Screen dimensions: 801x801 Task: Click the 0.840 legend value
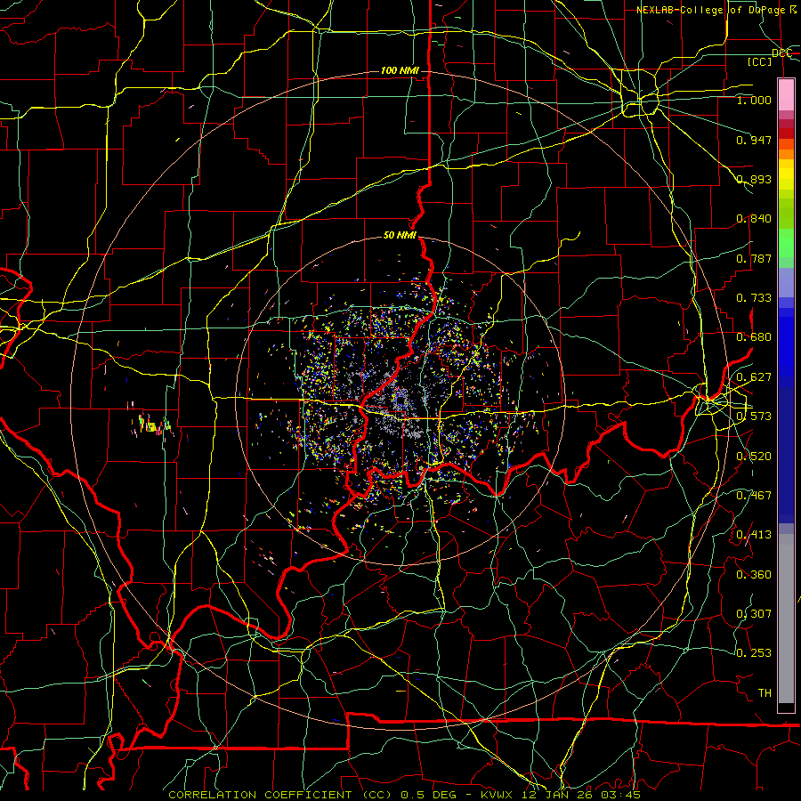click(754, 219)
